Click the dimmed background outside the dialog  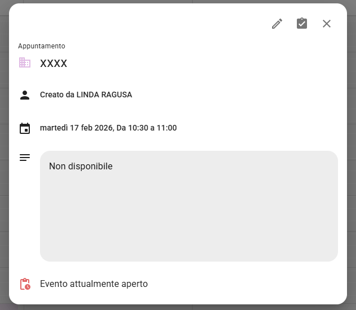tap(3, 169)
